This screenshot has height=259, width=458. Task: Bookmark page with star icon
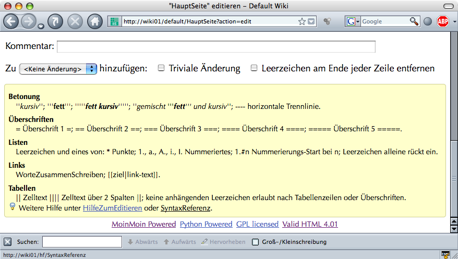(x=302, y=21)
